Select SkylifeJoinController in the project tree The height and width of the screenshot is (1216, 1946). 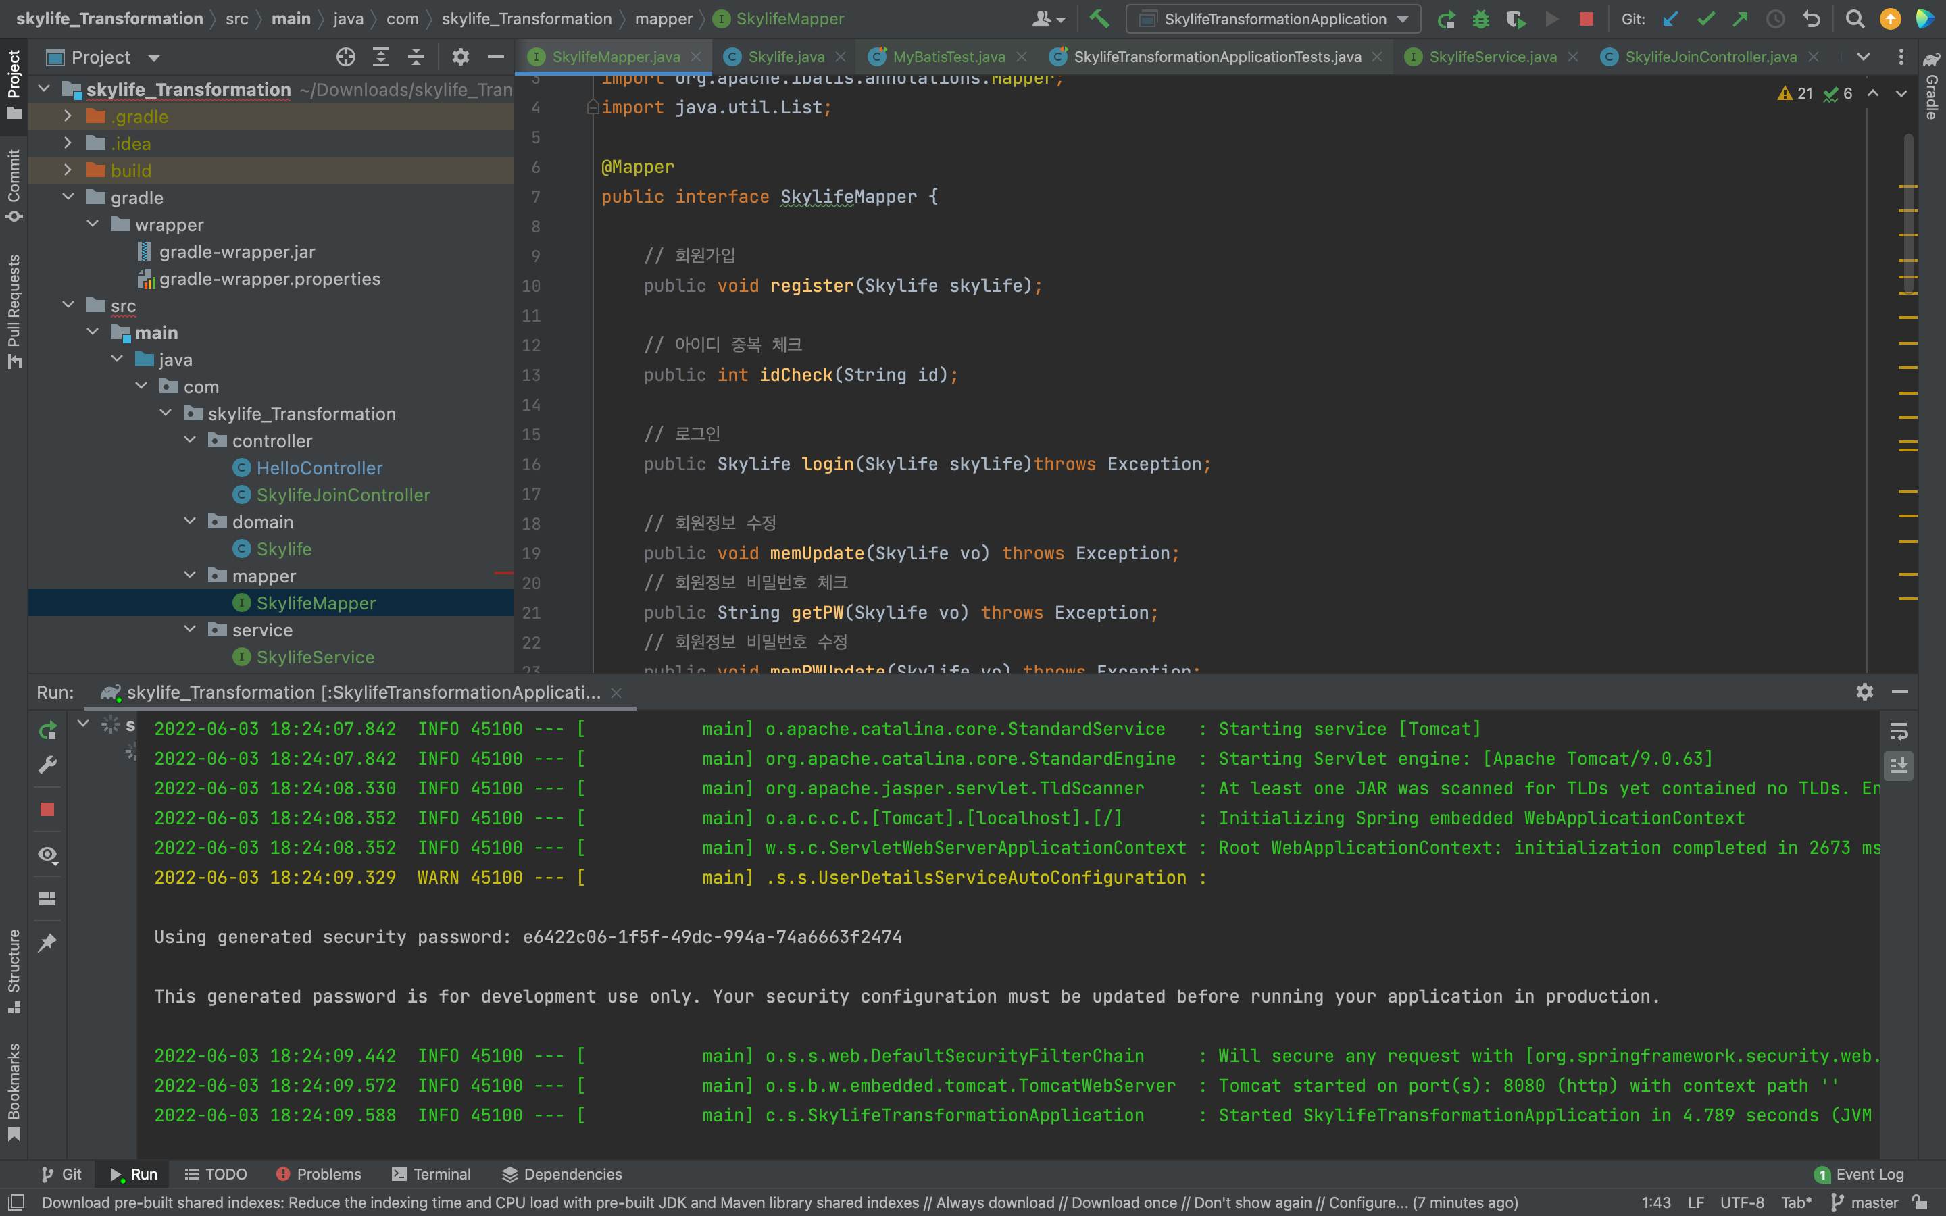point(343,495)
